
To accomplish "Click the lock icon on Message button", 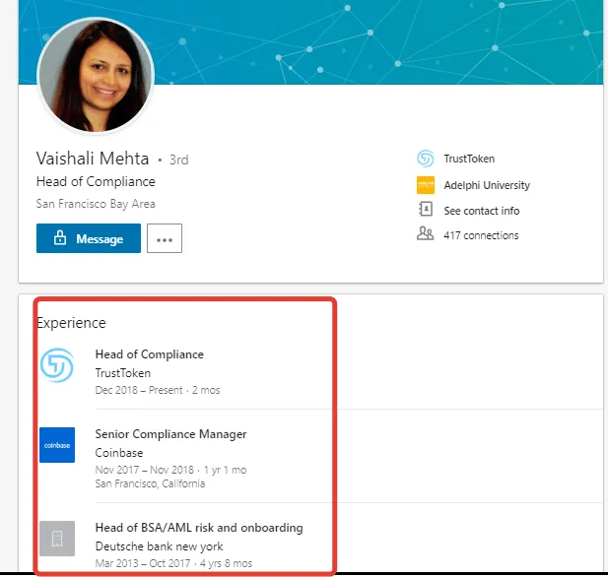I will (x=60, y=238).
